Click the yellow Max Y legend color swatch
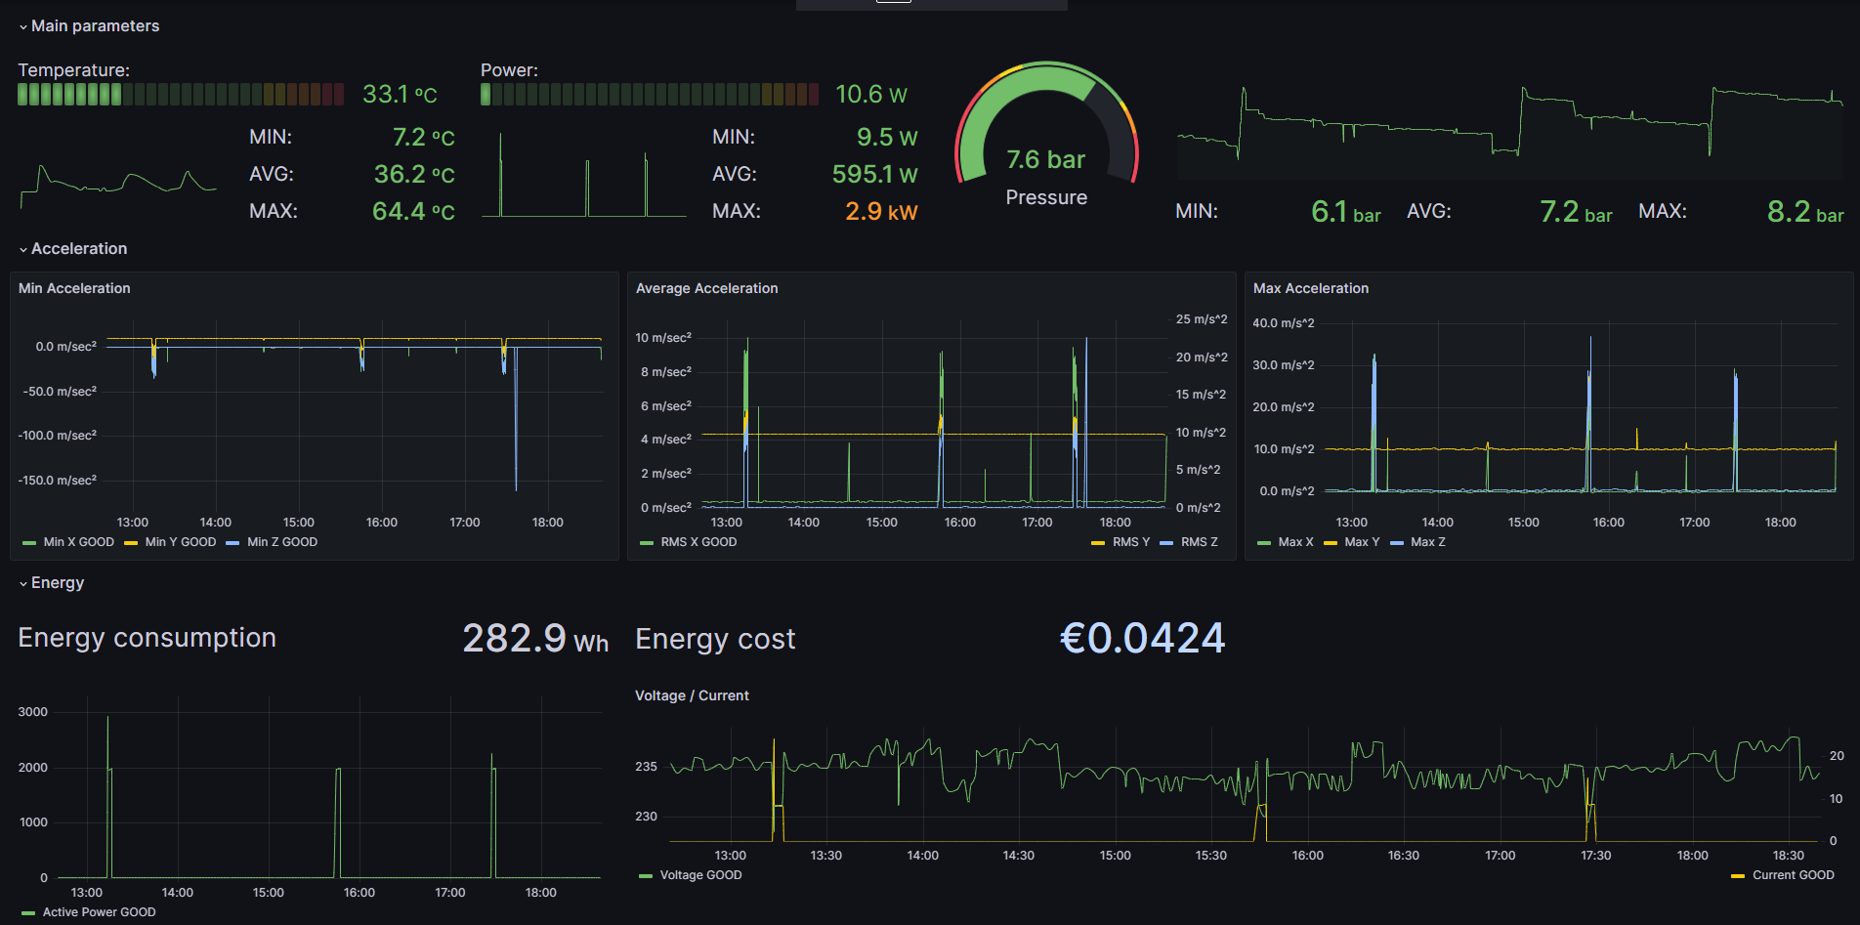Screen dimensions: 1860x925 [1331, 543]
